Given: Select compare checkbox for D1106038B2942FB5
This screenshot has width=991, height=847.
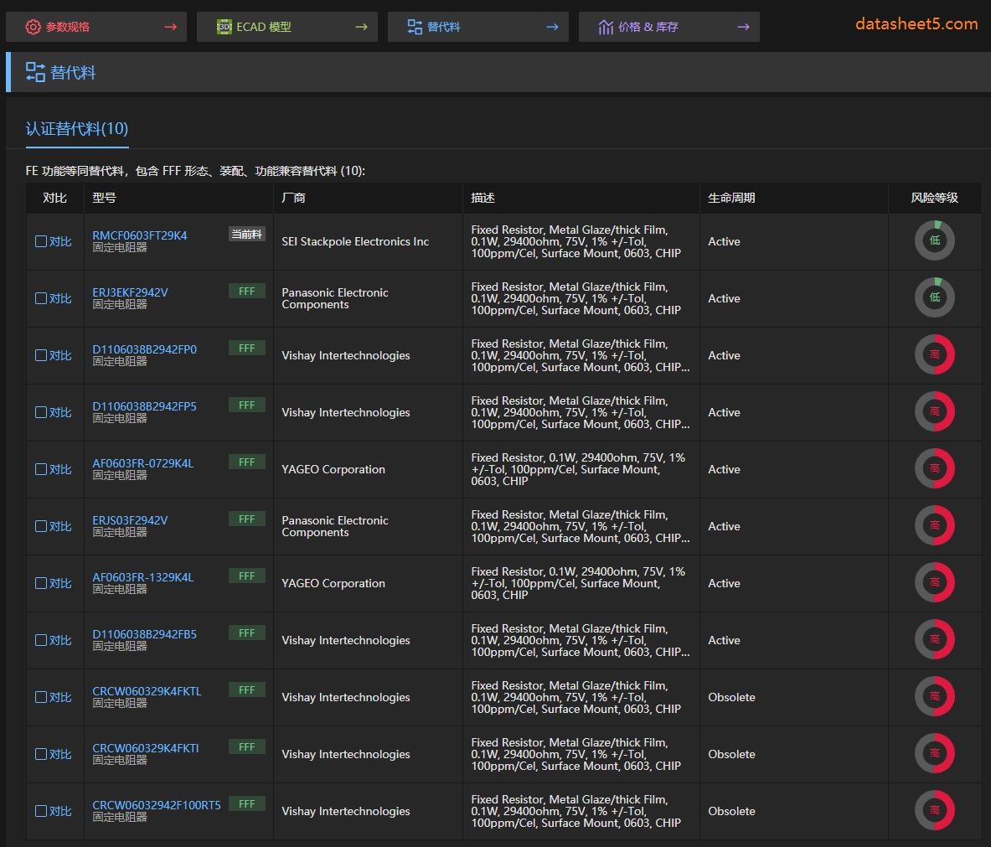Looking at the screenshot, I should (x=41, y=640).
